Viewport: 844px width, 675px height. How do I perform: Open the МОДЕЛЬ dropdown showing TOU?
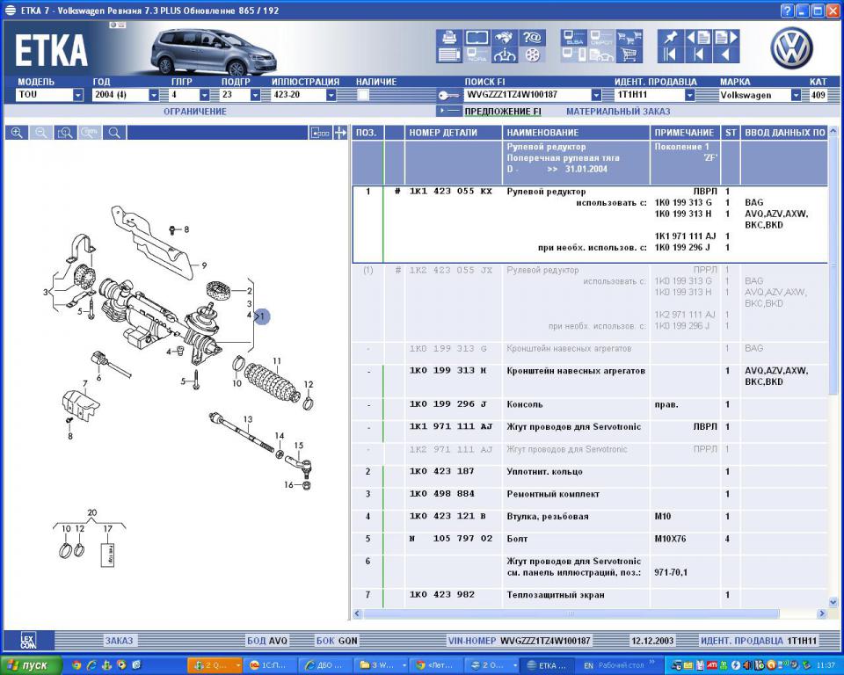click(78, 95)
